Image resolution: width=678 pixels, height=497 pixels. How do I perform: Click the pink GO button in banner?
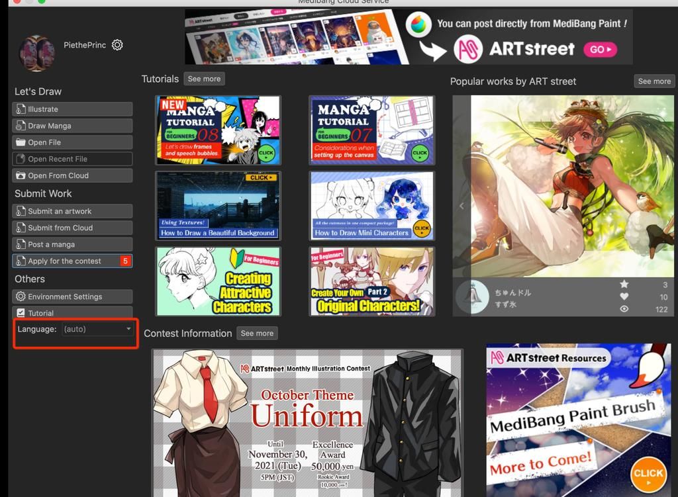click(600, 50)
